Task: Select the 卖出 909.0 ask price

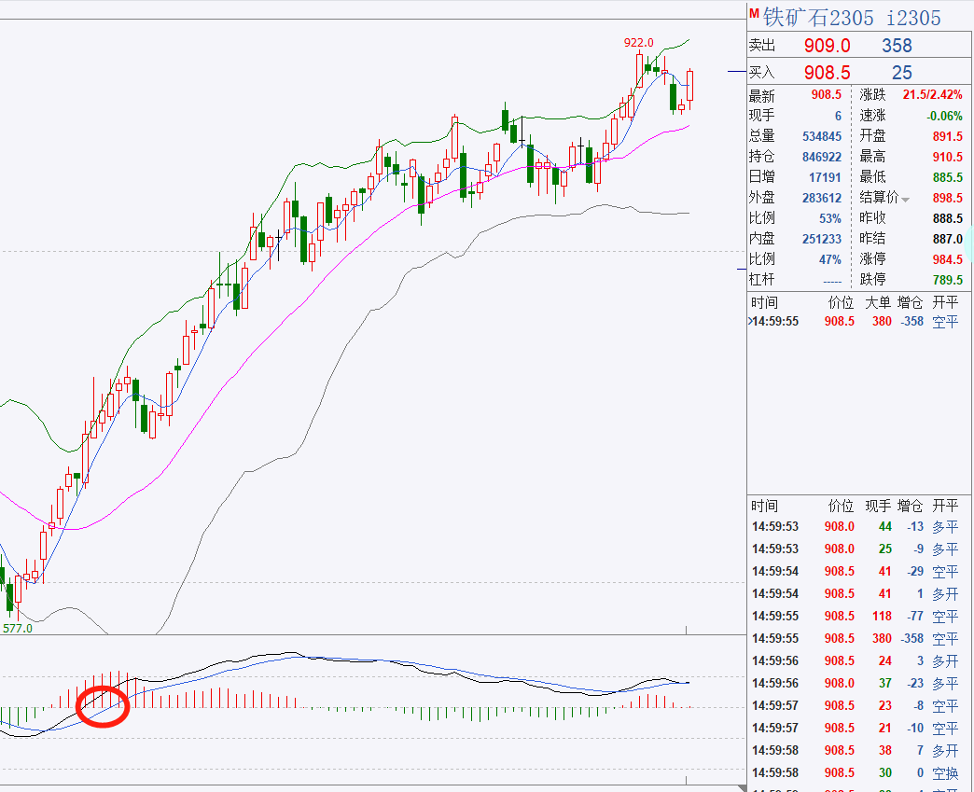Action: (x=827, y=46)
